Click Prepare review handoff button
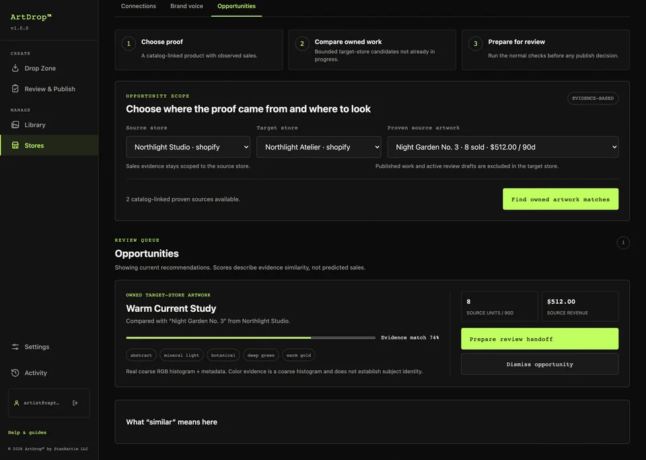Viewport: 646px width, 460px height. (x=539, y=339)
